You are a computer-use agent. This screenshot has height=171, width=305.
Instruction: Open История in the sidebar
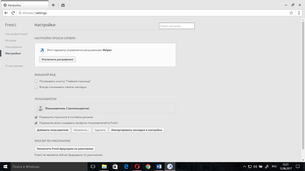(11, 40)
